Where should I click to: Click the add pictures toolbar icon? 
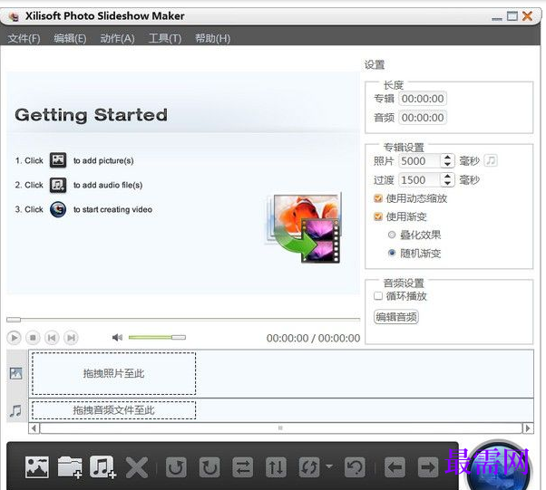[x=36, y=467]
